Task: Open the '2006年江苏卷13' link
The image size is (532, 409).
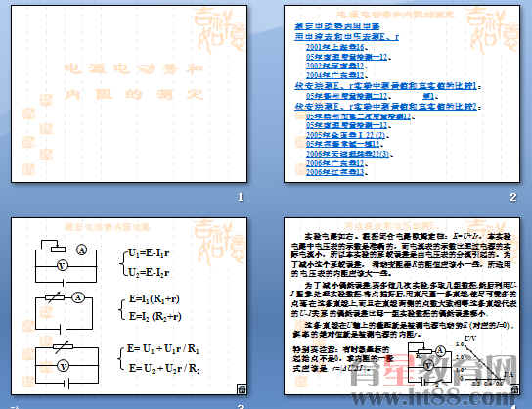Action: tap(334, 172)
